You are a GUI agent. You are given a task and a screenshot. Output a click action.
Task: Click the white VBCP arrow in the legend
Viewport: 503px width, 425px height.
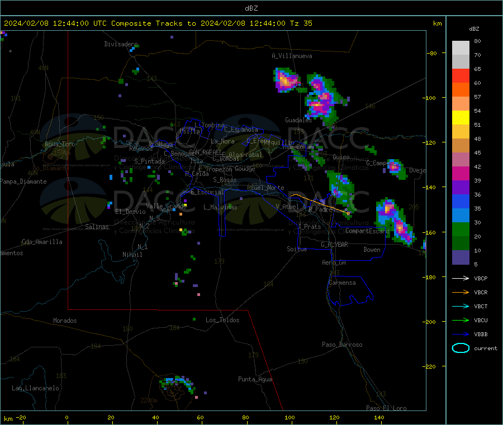tap(461, 278)
